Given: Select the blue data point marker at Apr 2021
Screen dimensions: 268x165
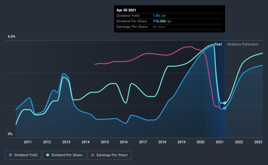Looking at the screenshot, I should (225, 108).
